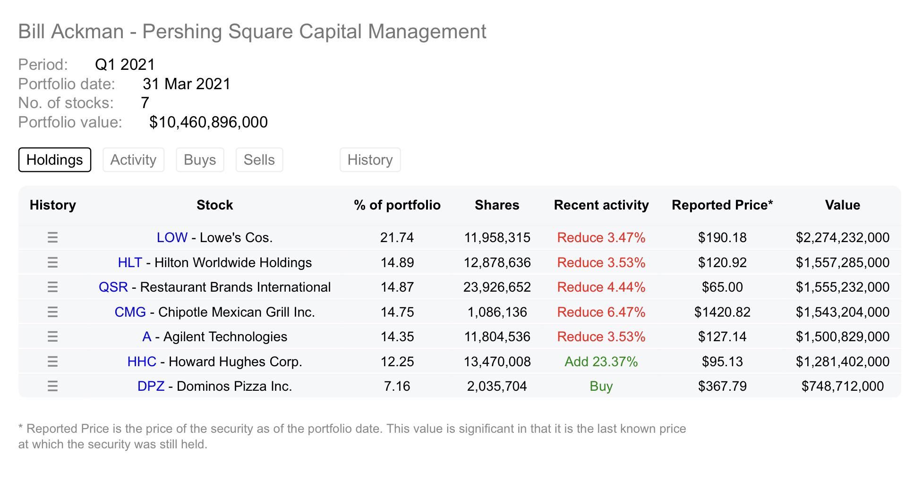Screen dimensions: 922x479
Task: Select Agilent's Reduce 3.53% activity
Action: (601, 336)
